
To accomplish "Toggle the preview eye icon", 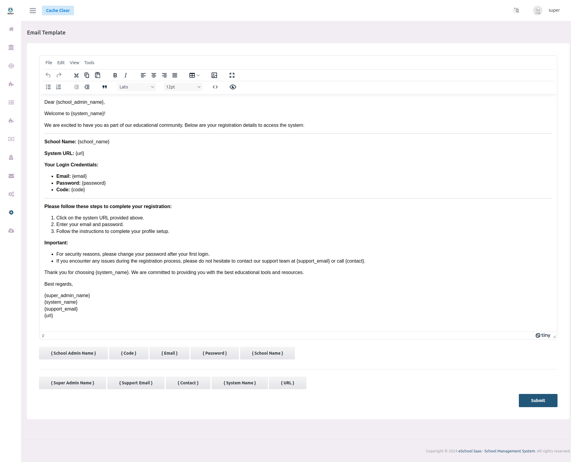I will click(233, 87).
